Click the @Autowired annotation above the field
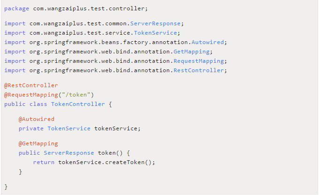 pos(37,119)
